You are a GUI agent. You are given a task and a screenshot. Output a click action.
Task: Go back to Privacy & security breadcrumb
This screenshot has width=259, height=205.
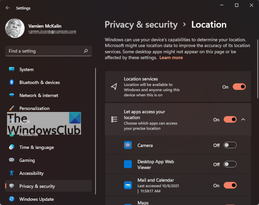[141, 25]
